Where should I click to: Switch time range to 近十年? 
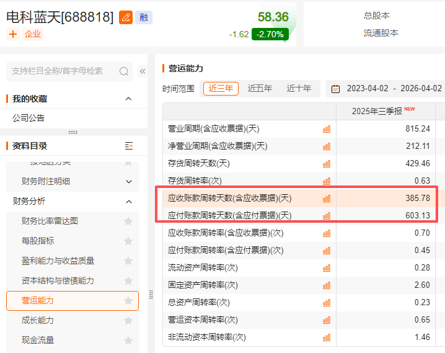click(x=299, y=89)
